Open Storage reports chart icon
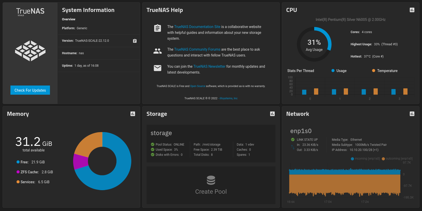This screenshot has width=422, height=211. point(272,114)
